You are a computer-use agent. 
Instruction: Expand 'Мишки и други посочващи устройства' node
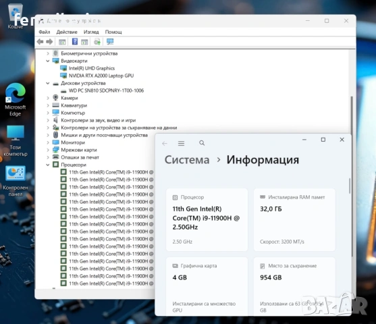point(48,135)
